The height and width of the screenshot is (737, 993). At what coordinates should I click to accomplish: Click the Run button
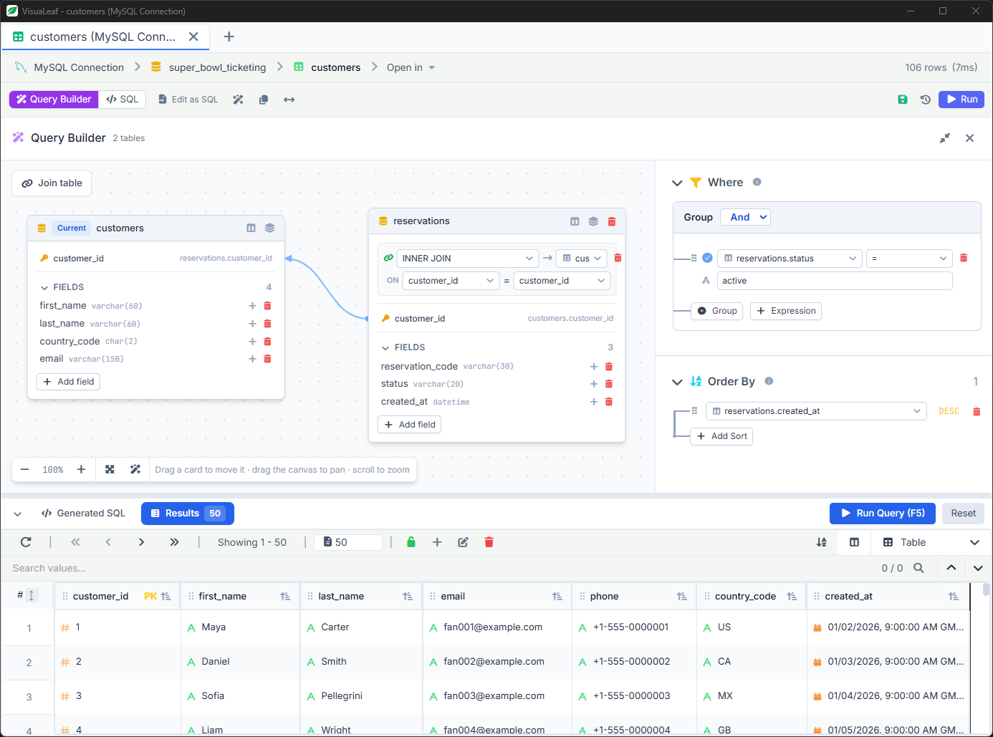coord(961,100)
